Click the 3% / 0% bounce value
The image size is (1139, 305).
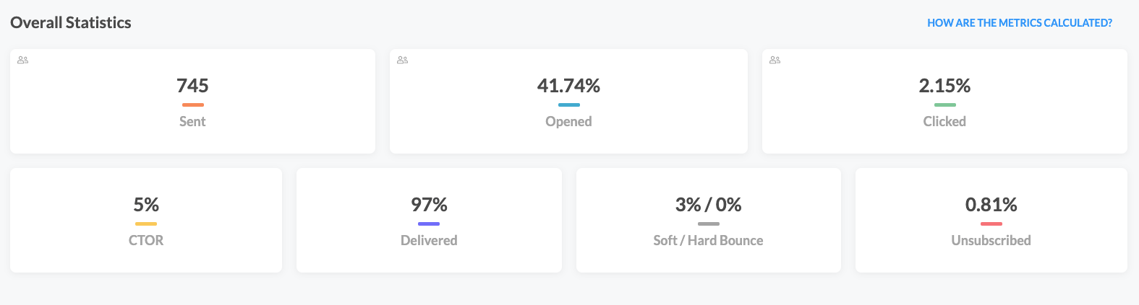[709, 205]
